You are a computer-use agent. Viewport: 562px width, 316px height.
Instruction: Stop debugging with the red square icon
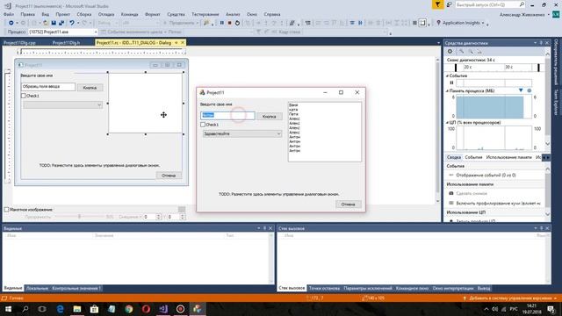[x=230, y=23]
